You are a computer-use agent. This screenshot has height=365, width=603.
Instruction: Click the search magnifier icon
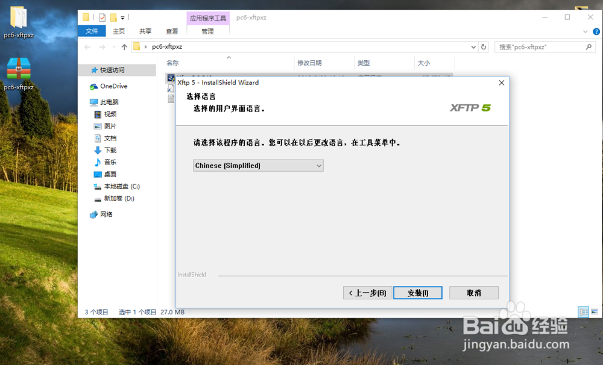point(589,47)
